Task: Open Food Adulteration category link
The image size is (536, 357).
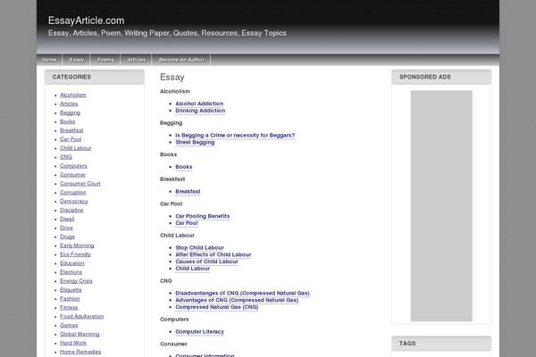Action: click(81, 317)
